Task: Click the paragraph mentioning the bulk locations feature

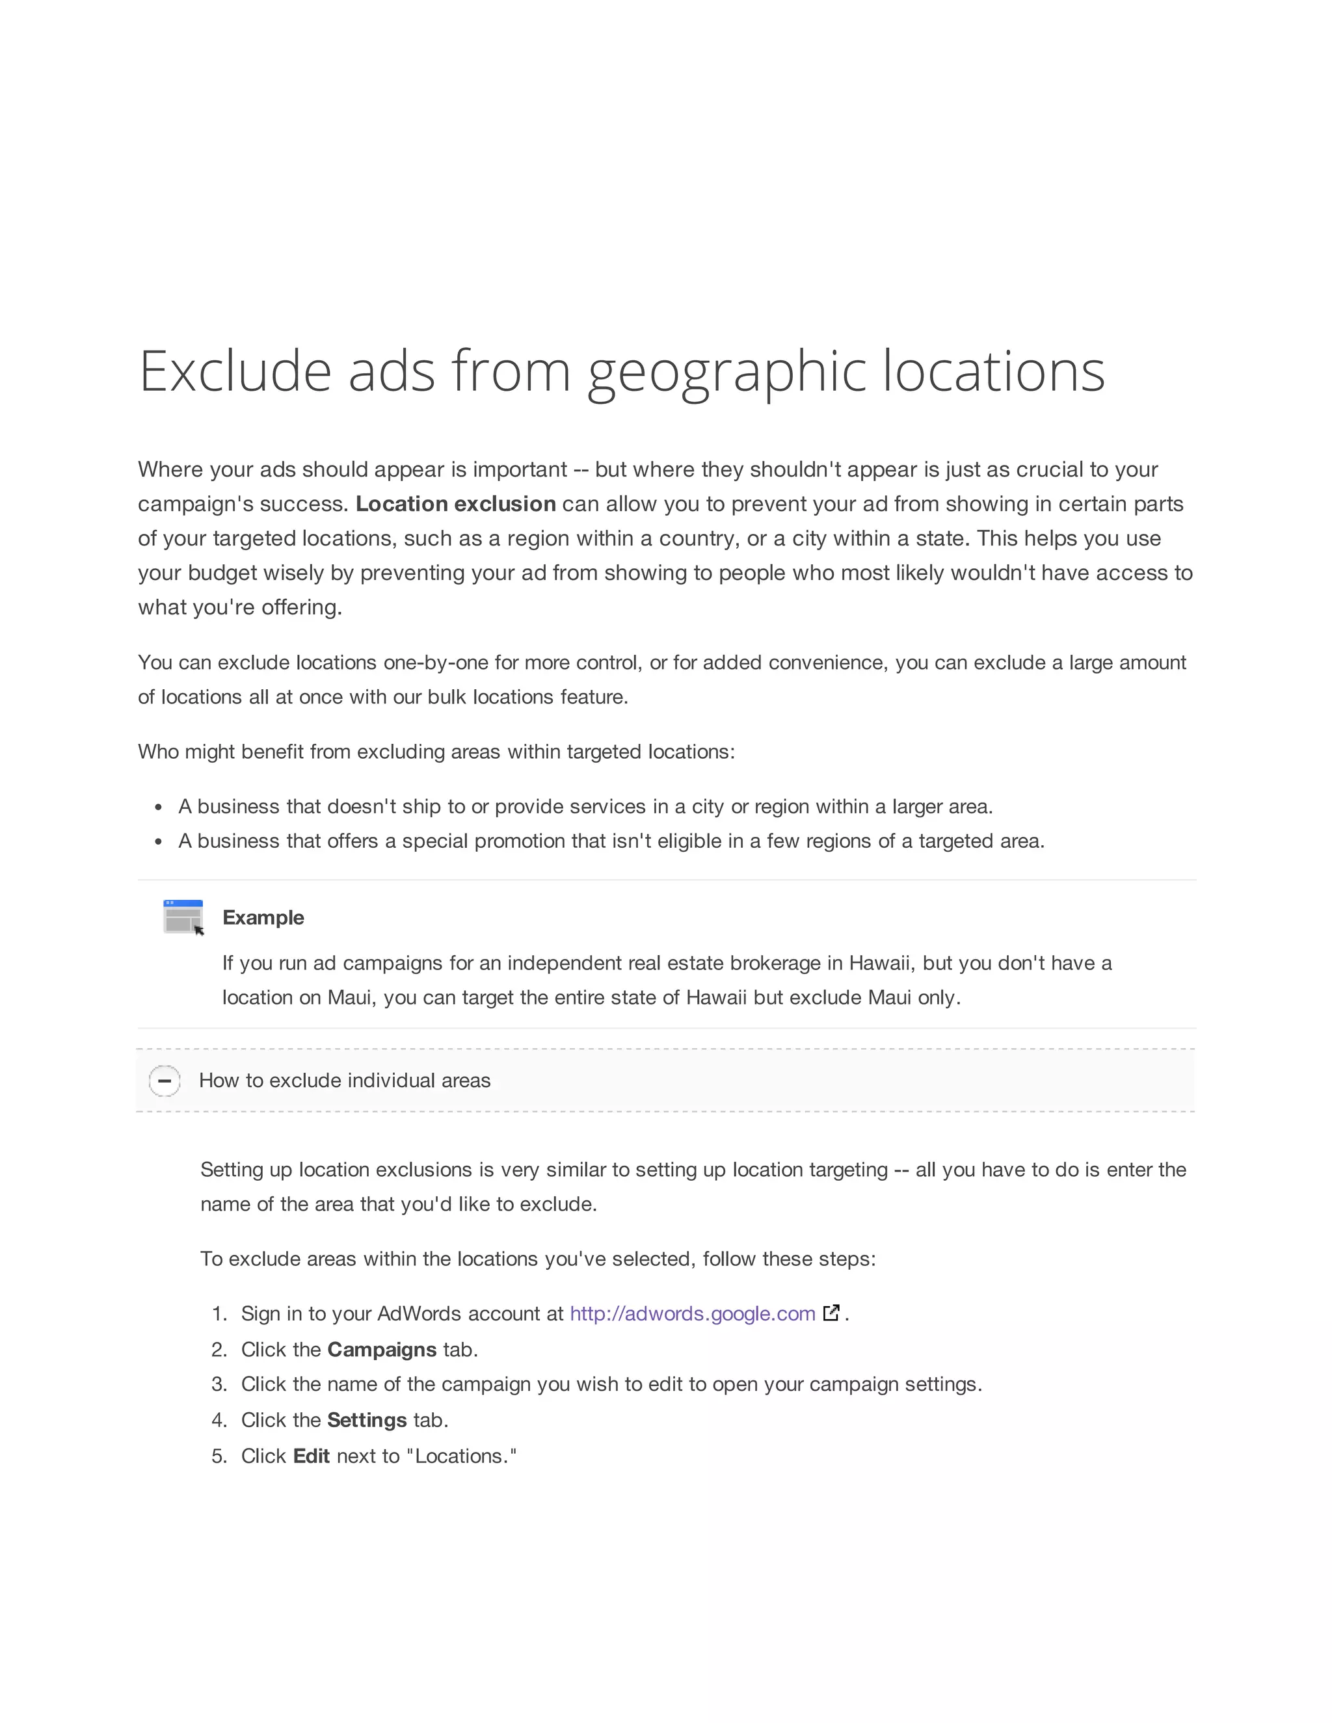Action: tap(661, 679)
